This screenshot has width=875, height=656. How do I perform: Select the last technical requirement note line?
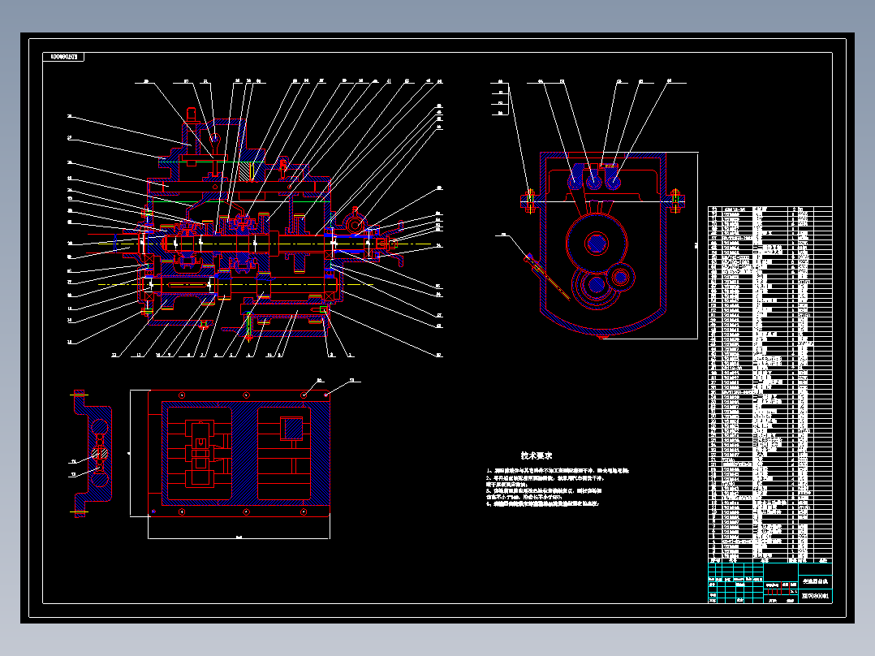pos(542,503)
